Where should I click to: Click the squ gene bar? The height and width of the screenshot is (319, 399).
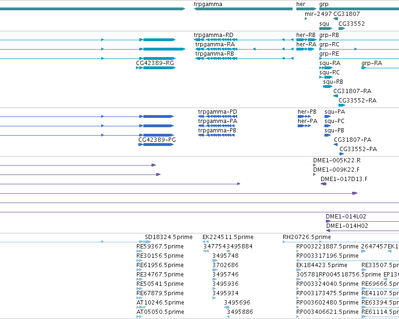(x=326, y=29)
